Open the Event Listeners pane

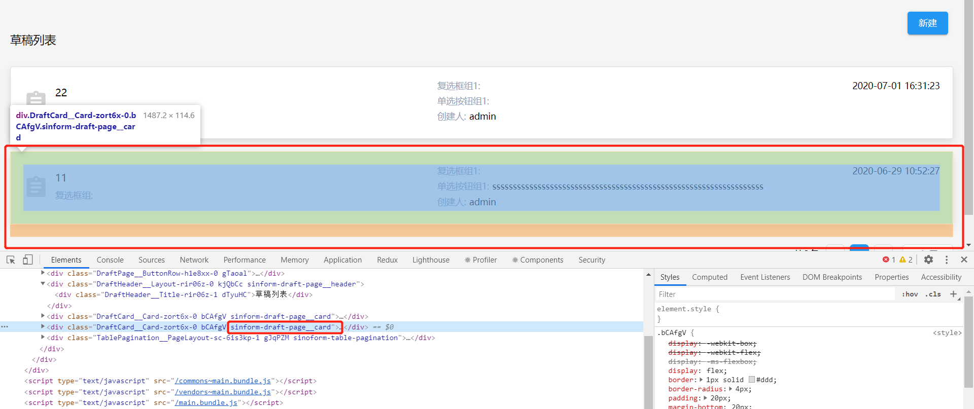(765, 277)
